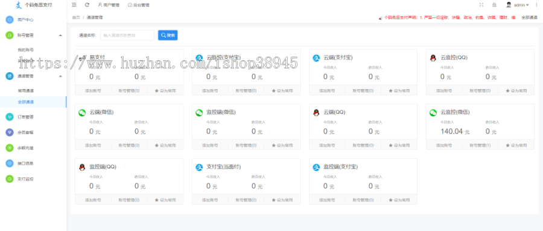Click the 监控端(微信) card title
Image resolution: width=543 pixels, height=231 pixels.
click(x=221, y=112)
